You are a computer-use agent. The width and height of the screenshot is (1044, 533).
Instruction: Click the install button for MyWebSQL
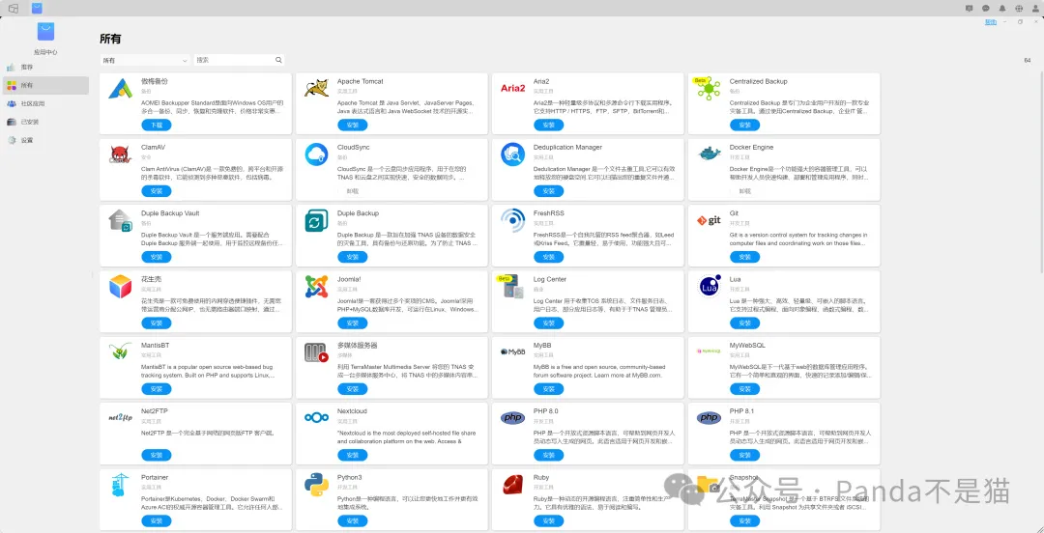(744, 389)
